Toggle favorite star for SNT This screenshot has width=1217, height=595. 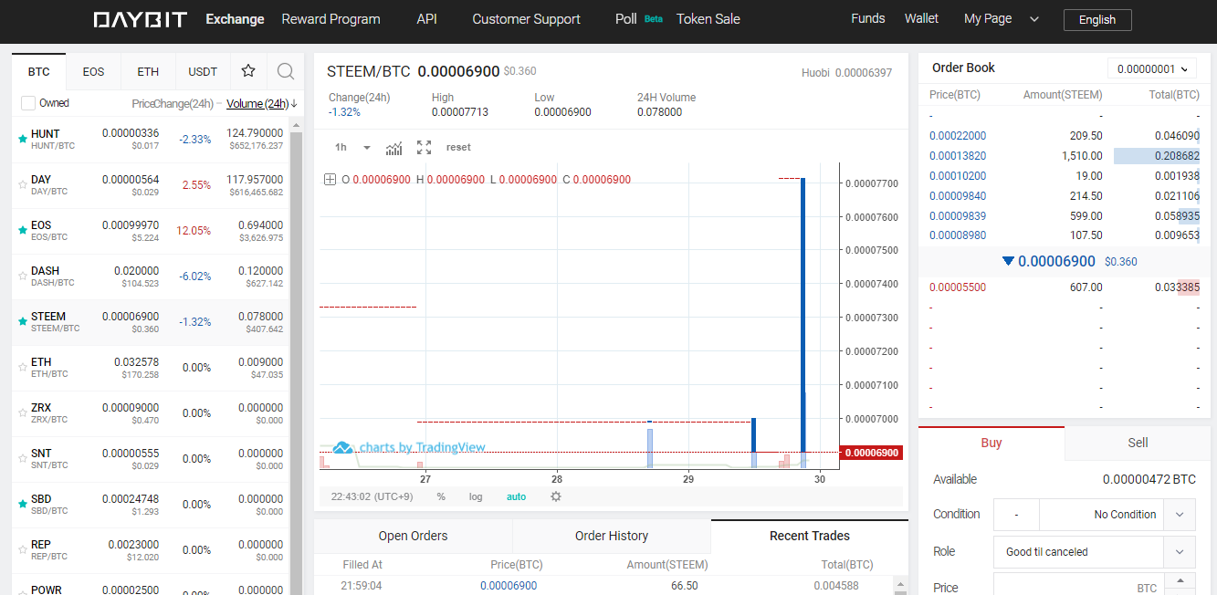(22, 459)
